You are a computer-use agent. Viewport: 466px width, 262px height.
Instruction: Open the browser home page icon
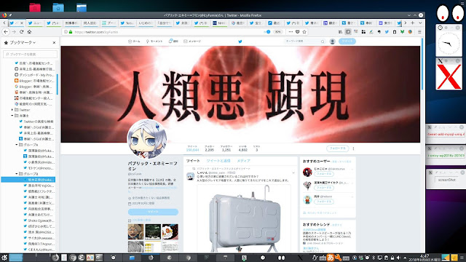[29, 32]
